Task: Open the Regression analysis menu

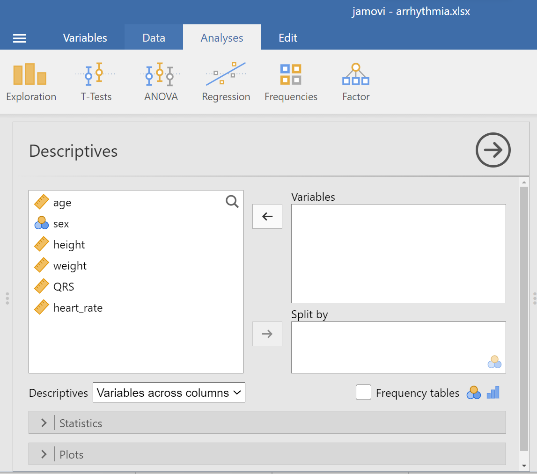Action: 226,83
